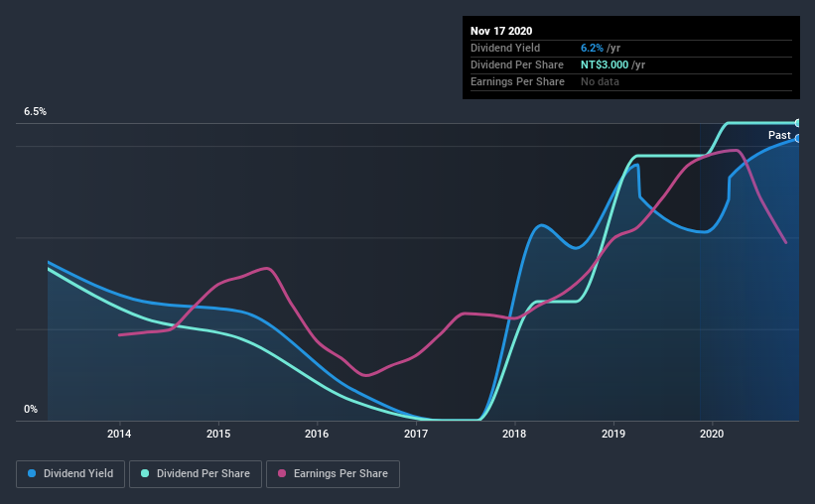Image resolution: width=815 pixels, height=504 pixels.
Task: Select the 2018 x-axis label
Action: tap(514, 434)
